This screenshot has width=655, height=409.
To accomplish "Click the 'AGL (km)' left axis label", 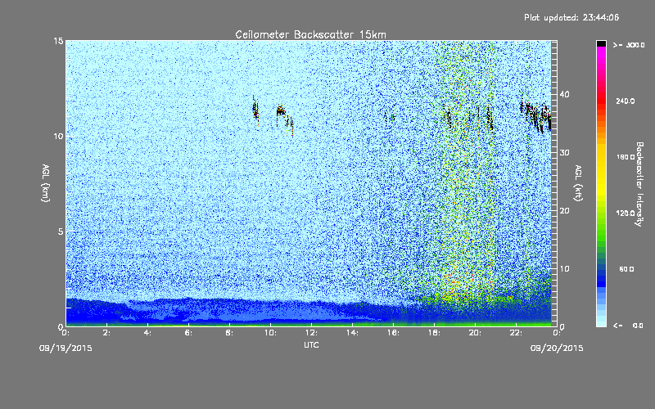I will click(x=46, y=183).
